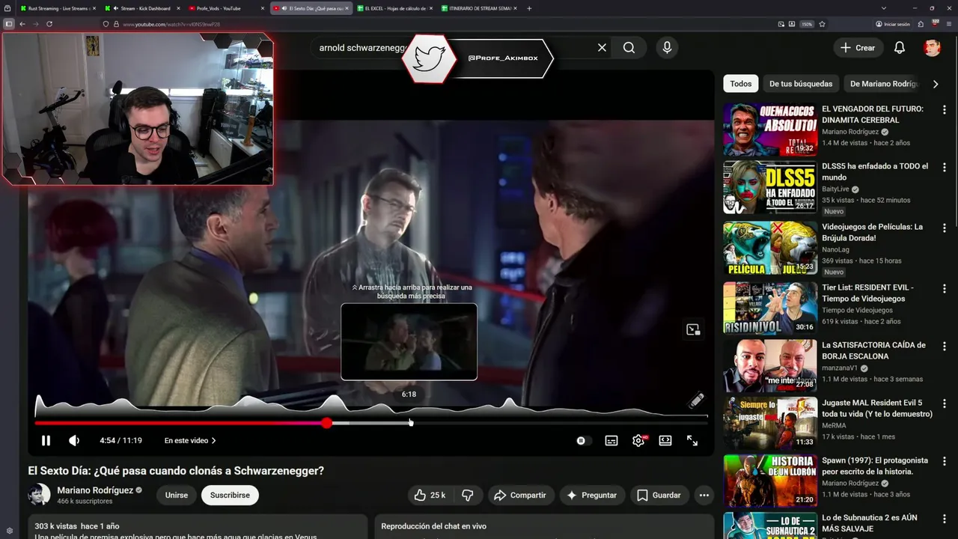958x539 pixels.
Task: Click the miniplayer icon over the video
Action: [x=693, y=329]
